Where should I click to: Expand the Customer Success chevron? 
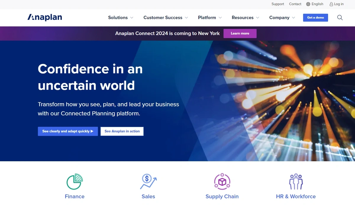pyautogui.click(x=186, y=18)
